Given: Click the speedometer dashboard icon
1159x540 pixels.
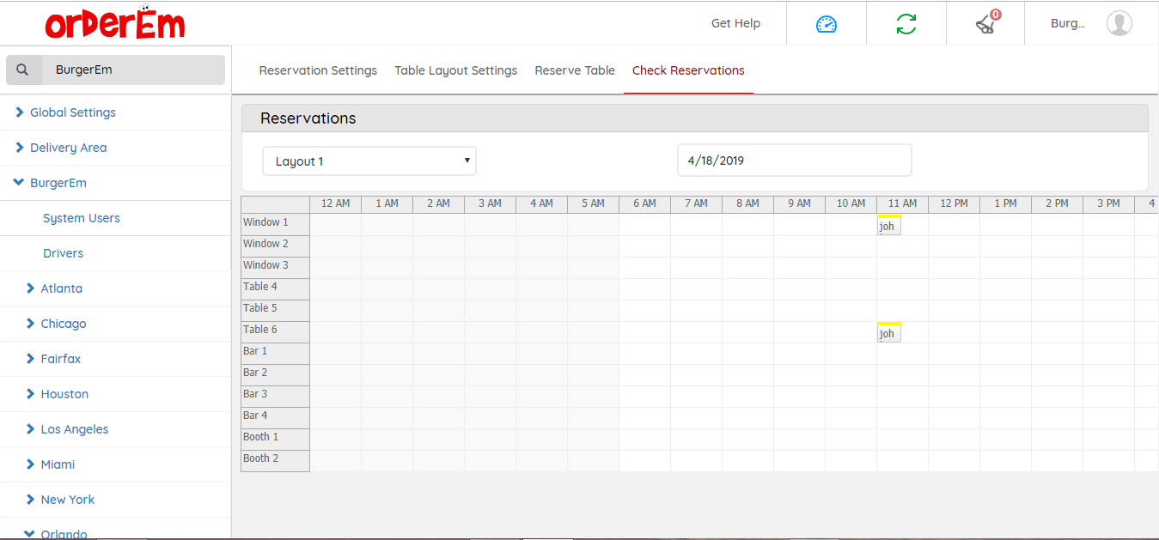Looking at the screenshot, I should 826,24.
